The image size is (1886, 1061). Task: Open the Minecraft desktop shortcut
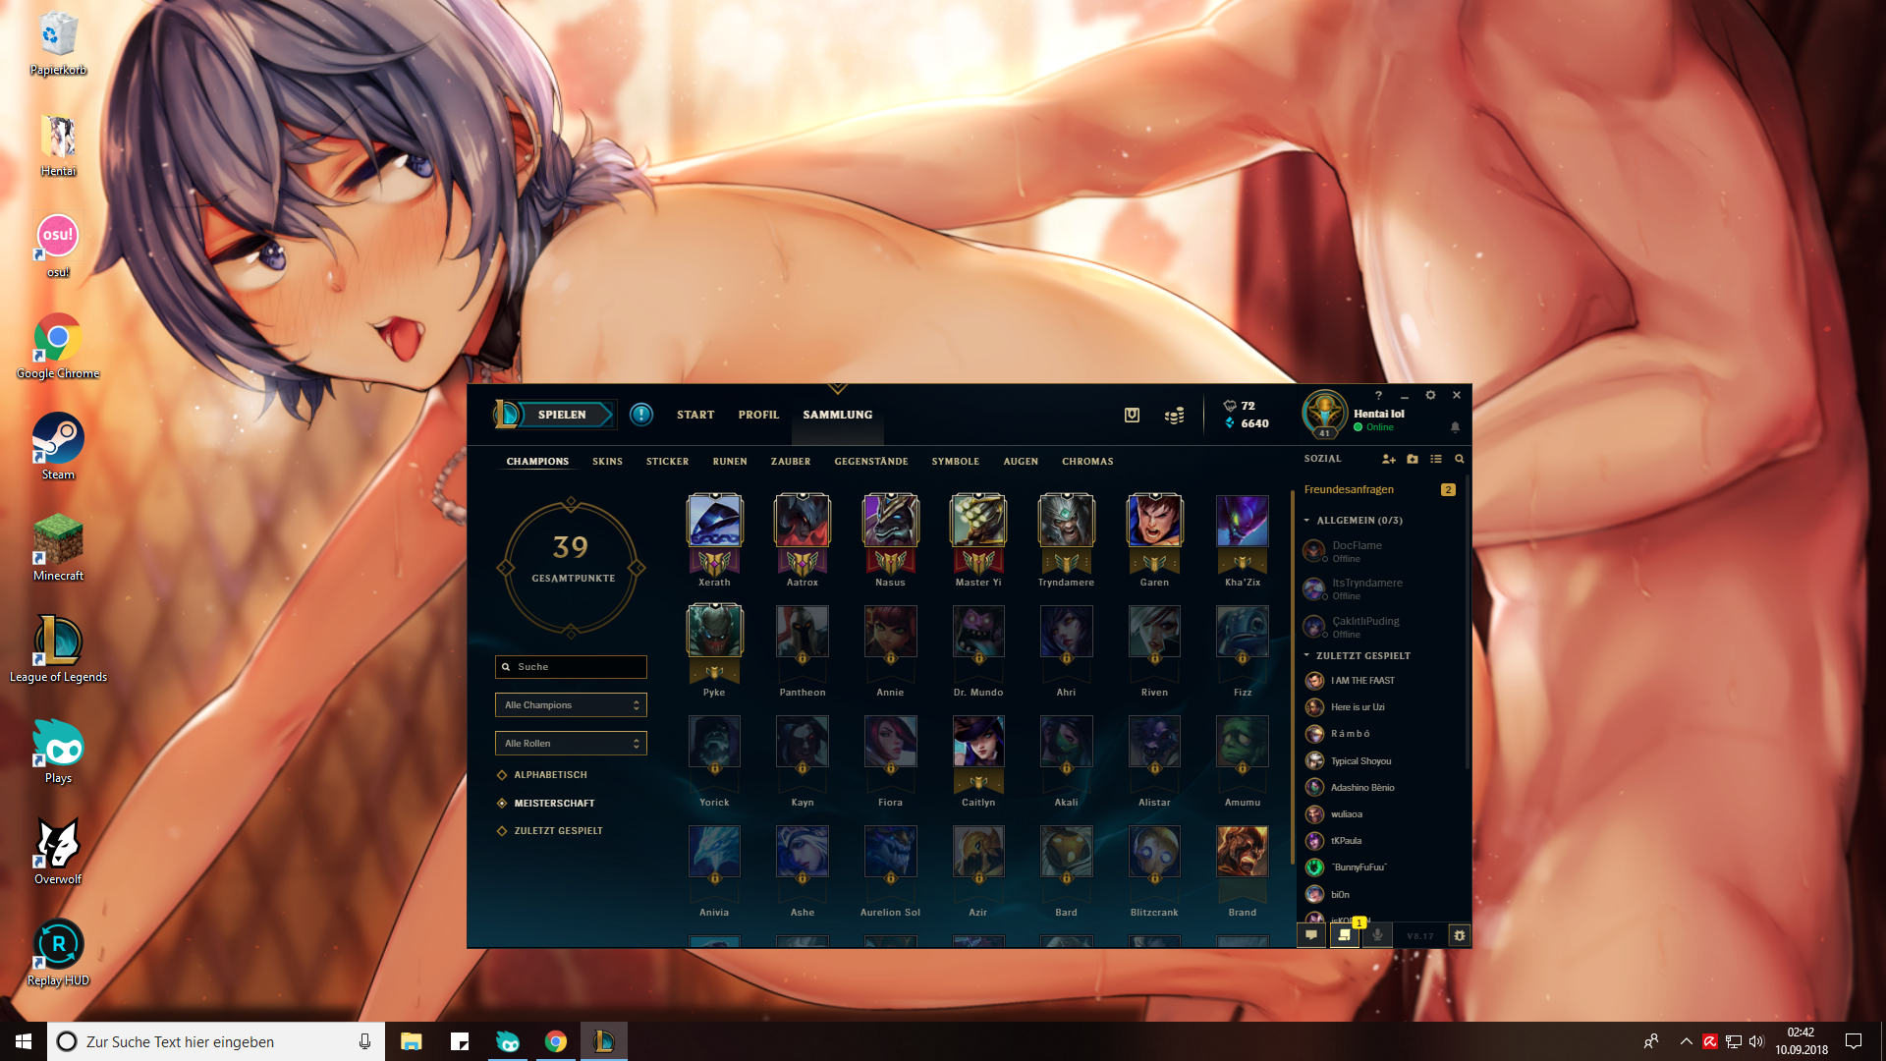(58, 548)
